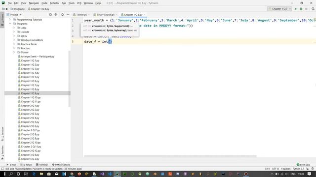Open the Favorites side tab
The image size is (316, 177).
point(2,152)
